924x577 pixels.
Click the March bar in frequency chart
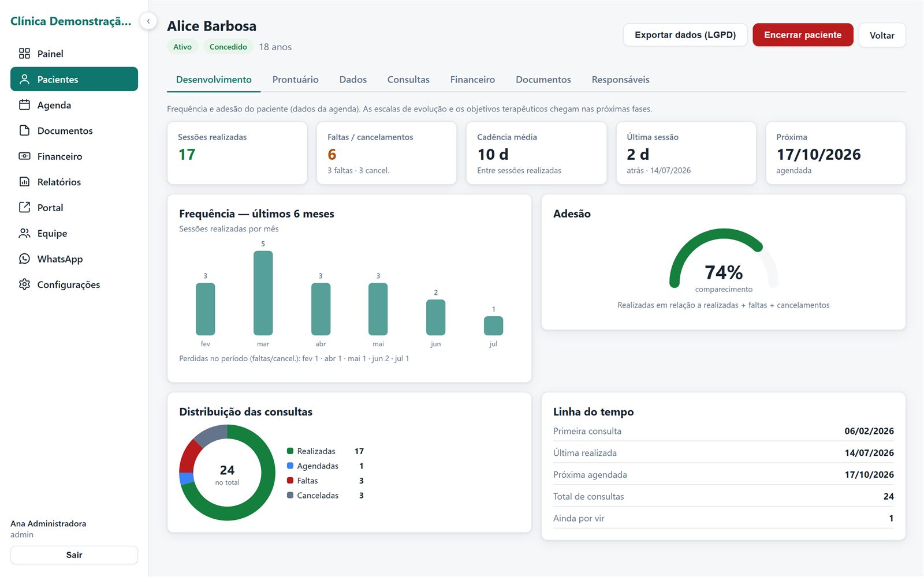(263, 293)
